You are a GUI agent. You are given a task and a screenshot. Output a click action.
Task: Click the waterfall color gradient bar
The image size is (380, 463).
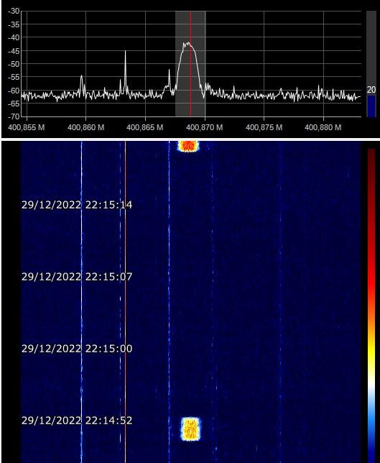371,306
